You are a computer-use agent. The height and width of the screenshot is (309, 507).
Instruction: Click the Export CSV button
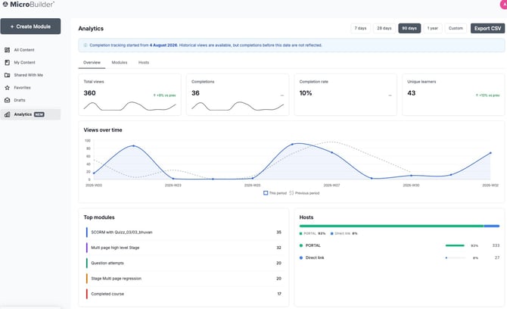[487, 29]
